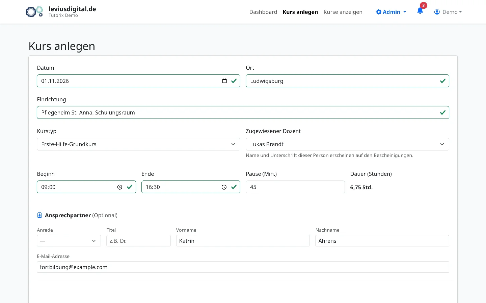This screenshot has height=303, width=486.
Task: Click the Demo user avatar icon
Action: tap(437, 12)
